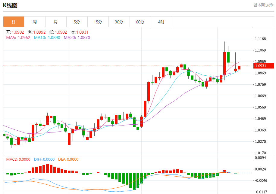Click the 0.0094 MACD axis label
276x194 pixels.
261,158
